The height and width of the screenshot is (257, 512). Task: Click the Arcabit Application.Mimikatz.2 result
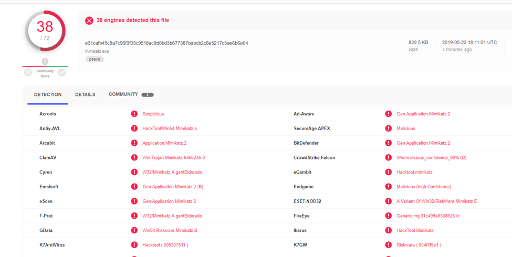(x=164, y=143)
